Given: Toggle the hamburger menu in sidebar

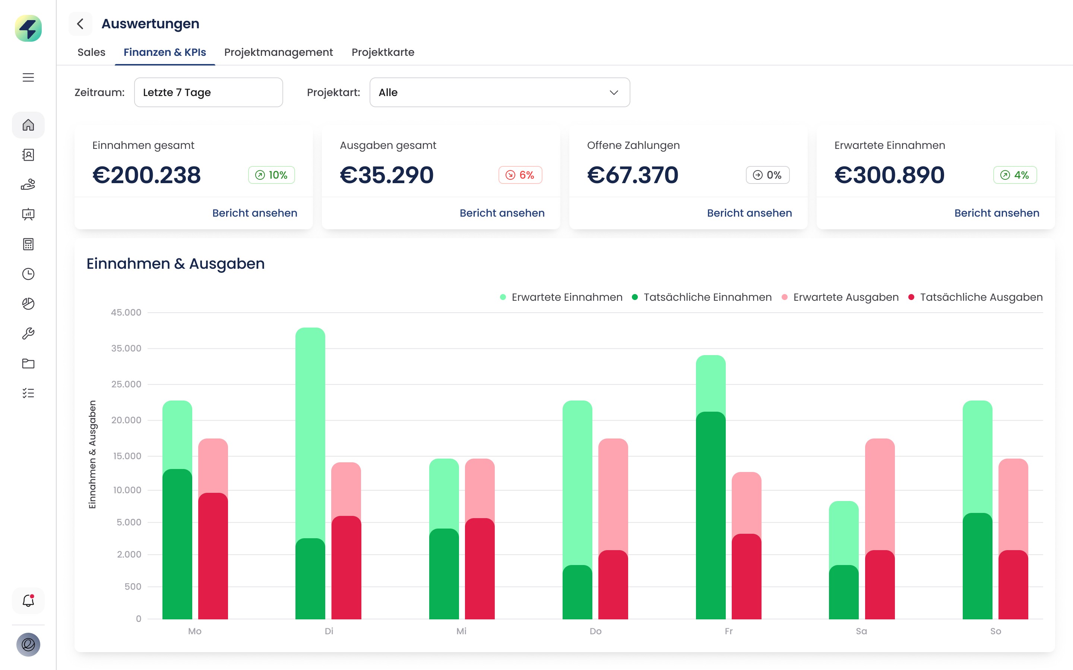Looking at the screenshot, I should pos(28,77).
